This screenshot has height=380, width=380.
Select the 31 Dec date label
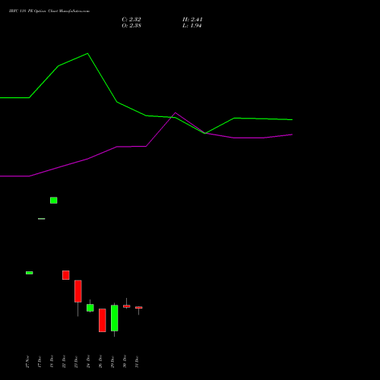point(137,362)
